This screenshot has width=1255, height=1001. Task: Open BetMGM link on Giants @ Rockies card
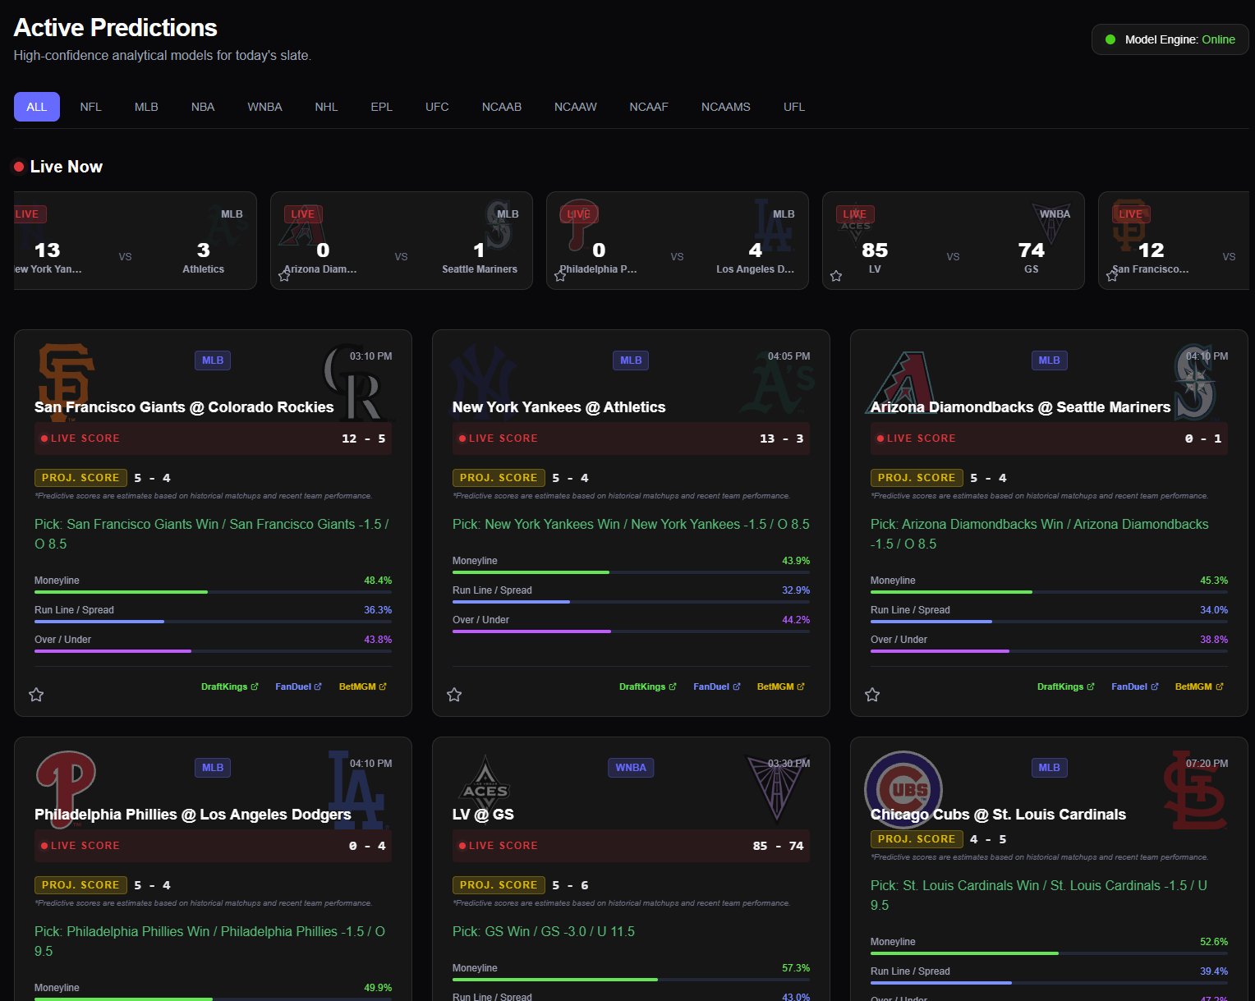tap(363, 686)
